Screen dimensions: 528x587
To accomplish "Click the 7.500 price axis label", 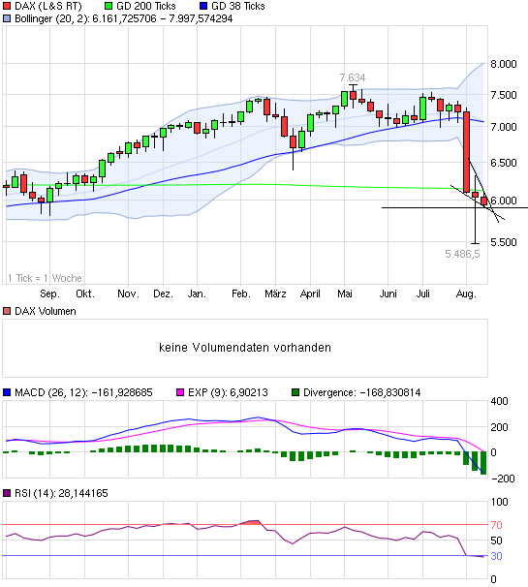I will (x=504, y=95).
